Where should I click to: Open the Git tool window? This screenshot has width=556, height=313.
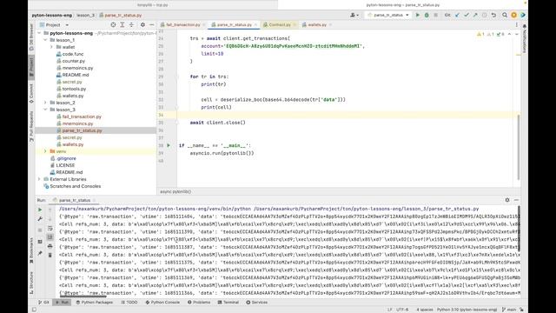(x=43, y=303)
